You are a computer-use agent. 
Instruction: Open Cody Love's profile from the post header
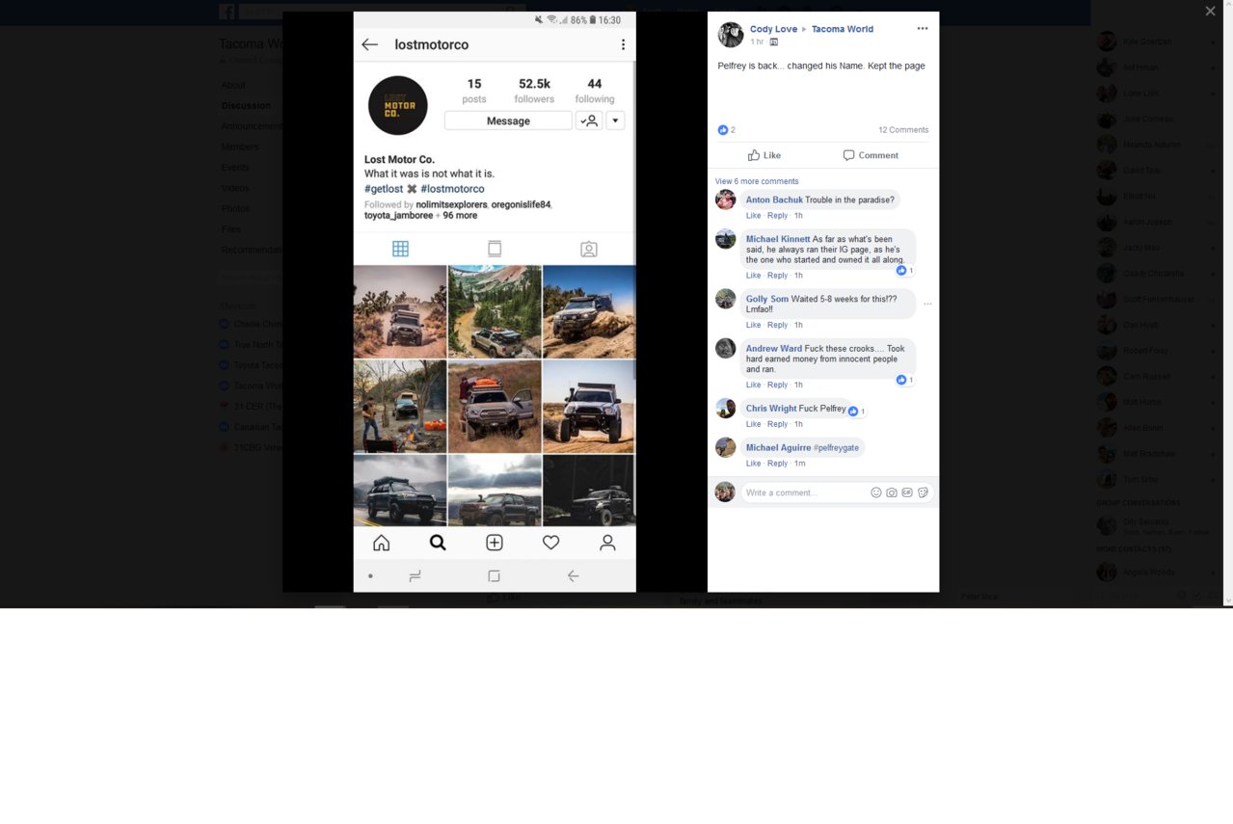pos(773,29)
